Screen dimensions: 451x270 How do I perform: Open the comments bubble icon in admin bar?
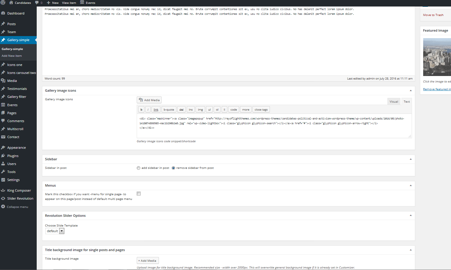tap(37, 3)
